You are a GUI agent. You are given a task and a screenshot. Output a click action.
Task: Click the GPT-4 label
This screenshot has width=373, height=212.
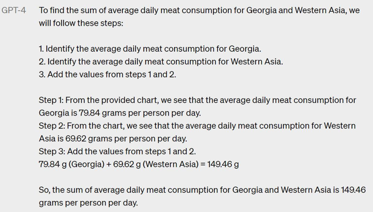click(13, 10)
